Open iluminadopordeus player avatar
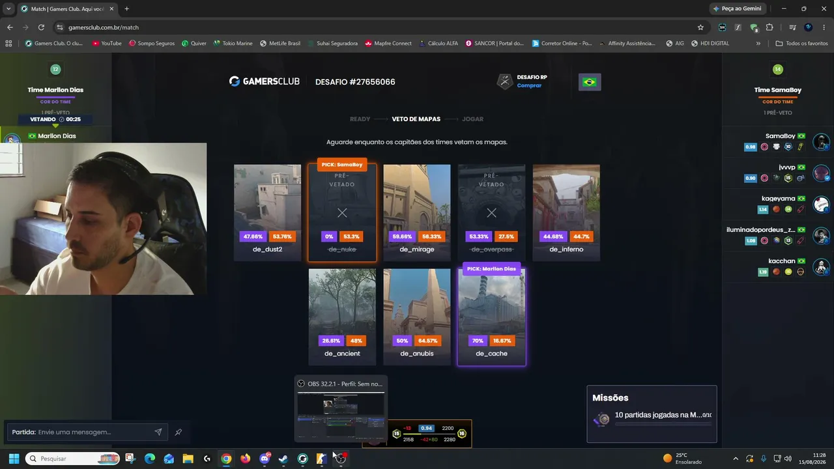The height and width of the screenshot is (469, 834). (821, 235)
